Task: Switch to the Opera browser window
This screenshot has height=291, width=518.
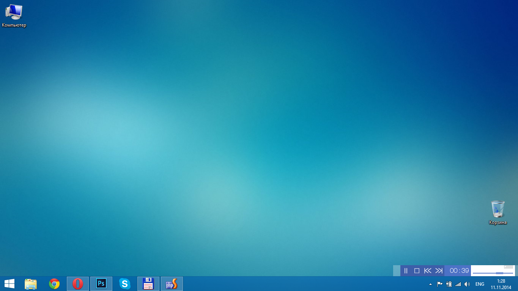Action: [78, 284]
